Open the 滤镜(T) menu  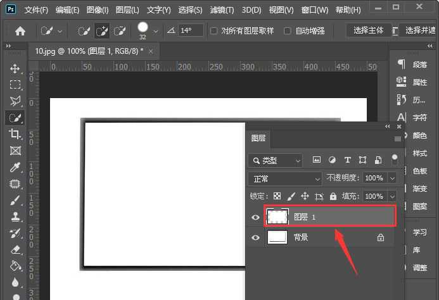221,10
